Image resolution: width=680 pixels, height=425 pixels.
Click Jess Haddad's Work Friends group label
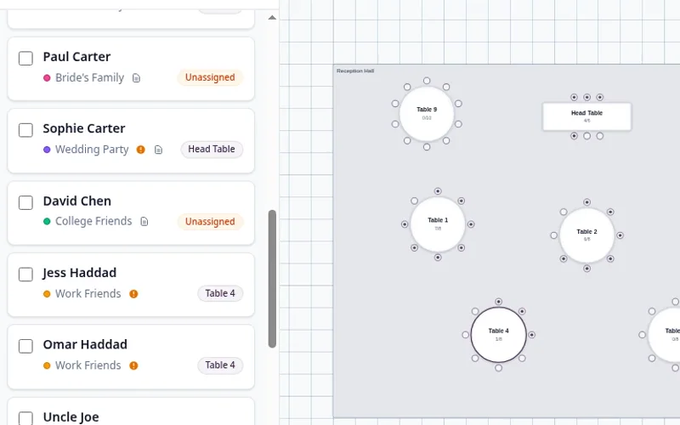[88, 293]
